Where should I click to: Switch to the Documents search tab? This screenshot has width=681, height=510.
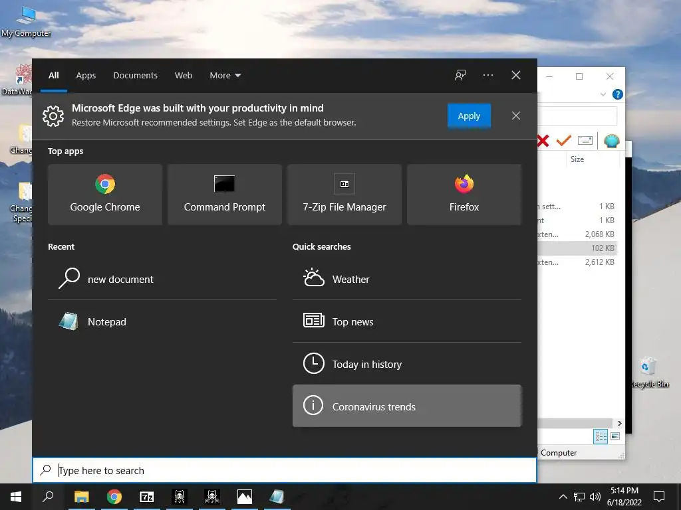[136, 76]
